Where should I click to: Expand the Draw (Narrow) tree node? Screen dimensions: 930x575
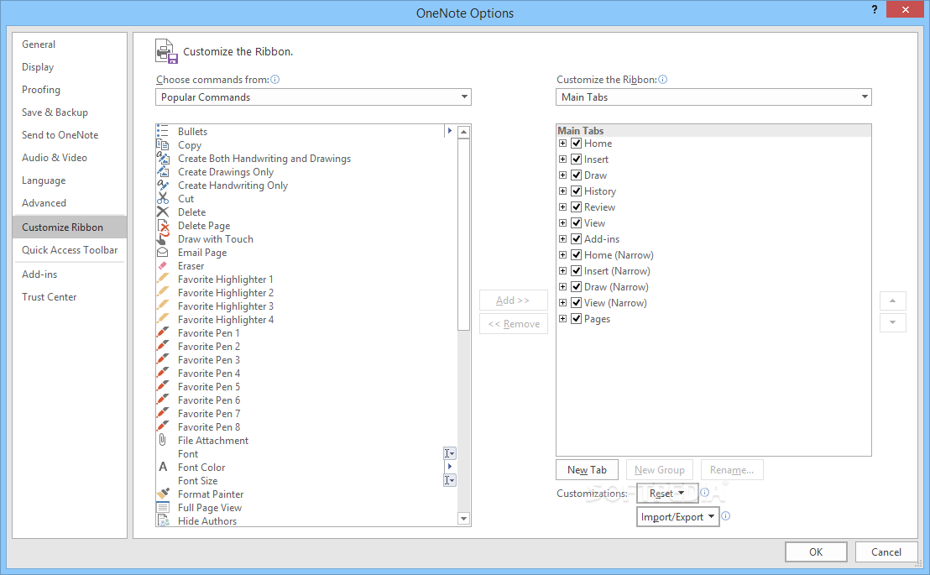pos(563,286)
